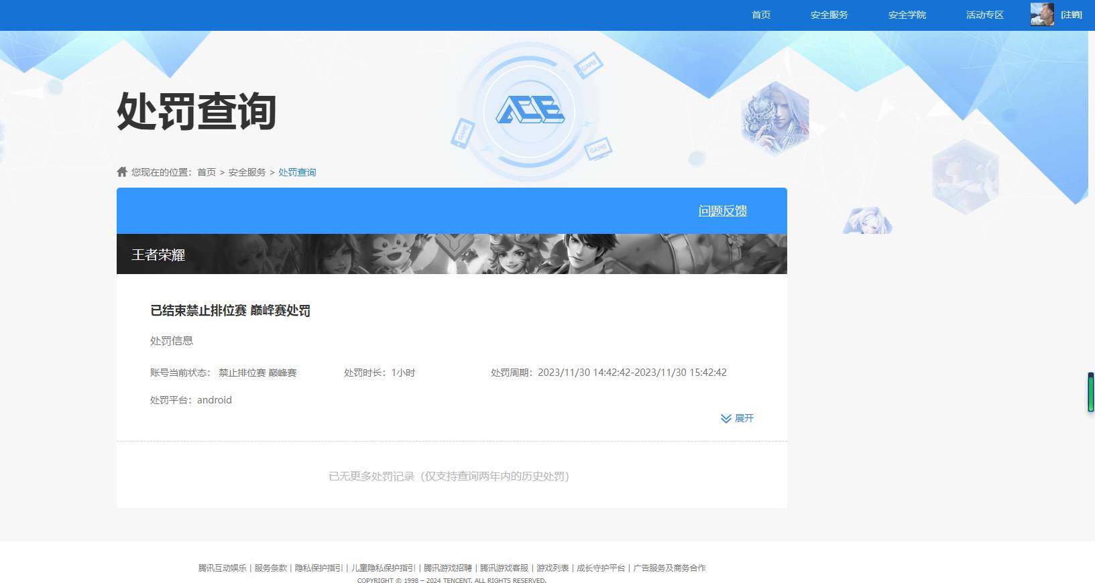Open the 安全服务 top navigation item
Screen dimensions: 1095x583
pyautogui.click(x=829, y=15)
